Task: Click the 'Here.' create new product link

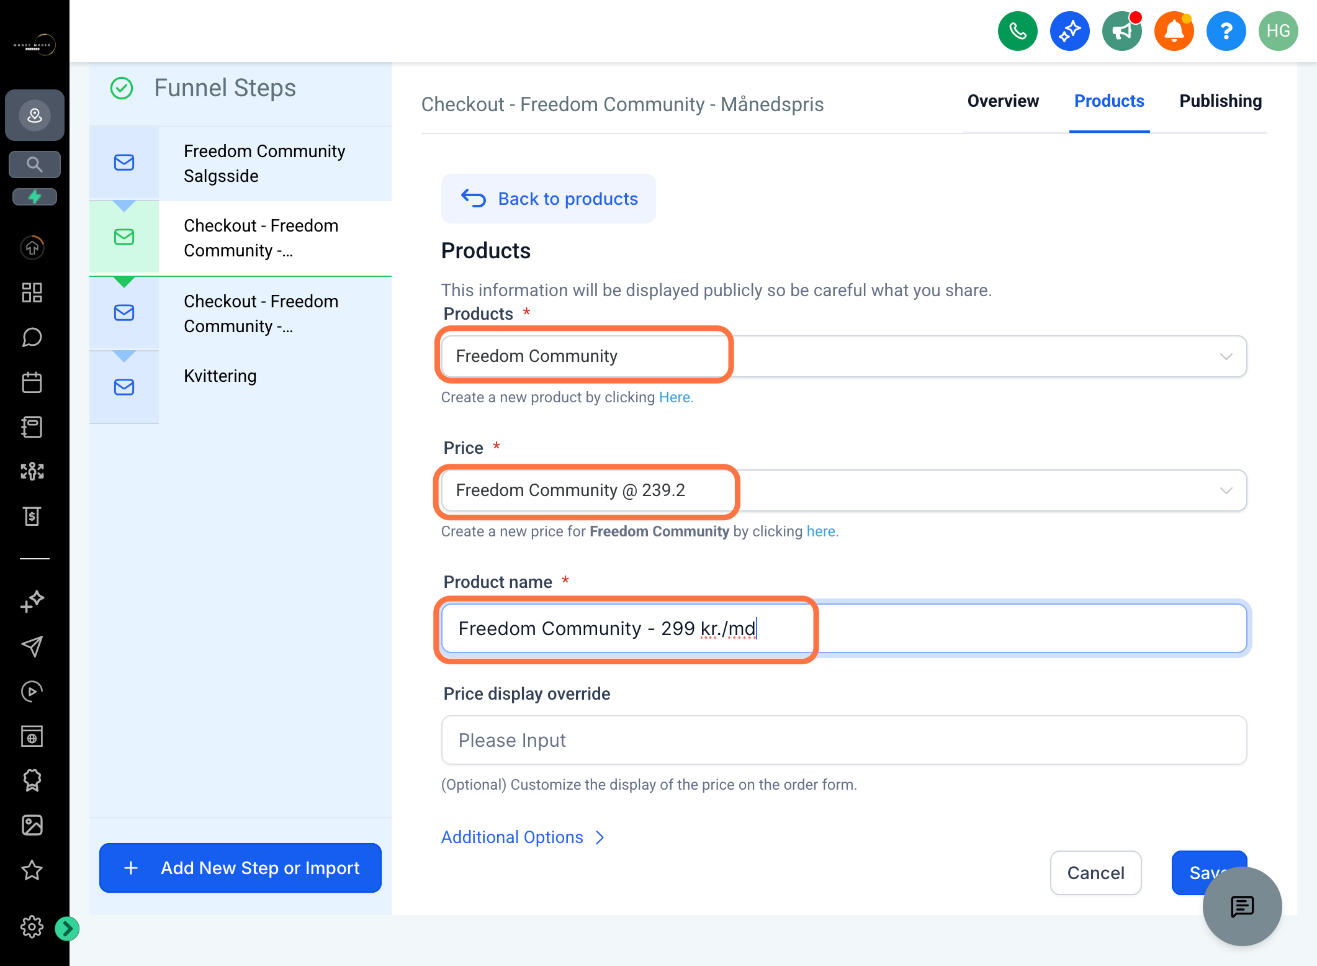Action: [x=676, y=397]
